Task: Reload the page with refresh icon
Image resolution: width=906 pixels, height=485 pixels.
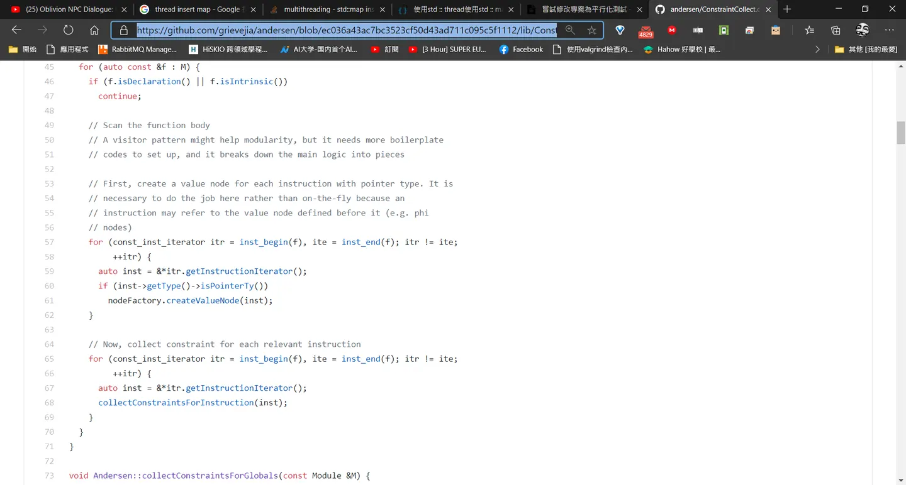Action: coord(68,30)
